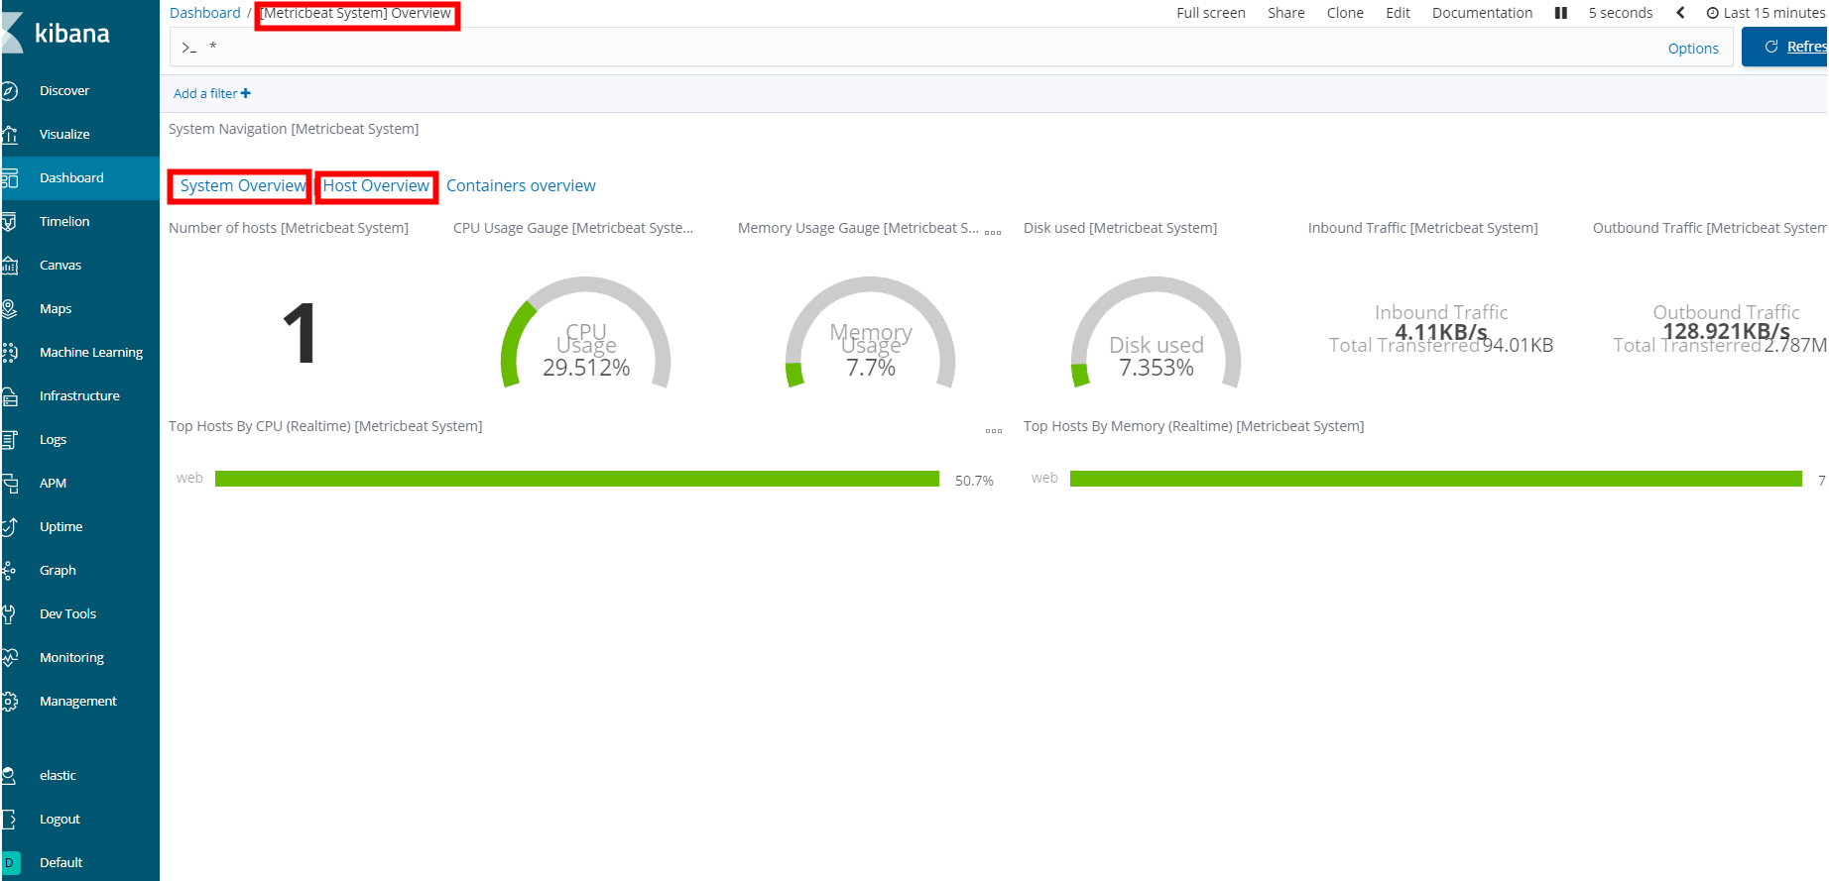Image resolution: width=1829 pixels, height=881 pixels.
Task: Open Visualize chart icon in sidebar
Action: pyautogui.click(x=9, y=135)
